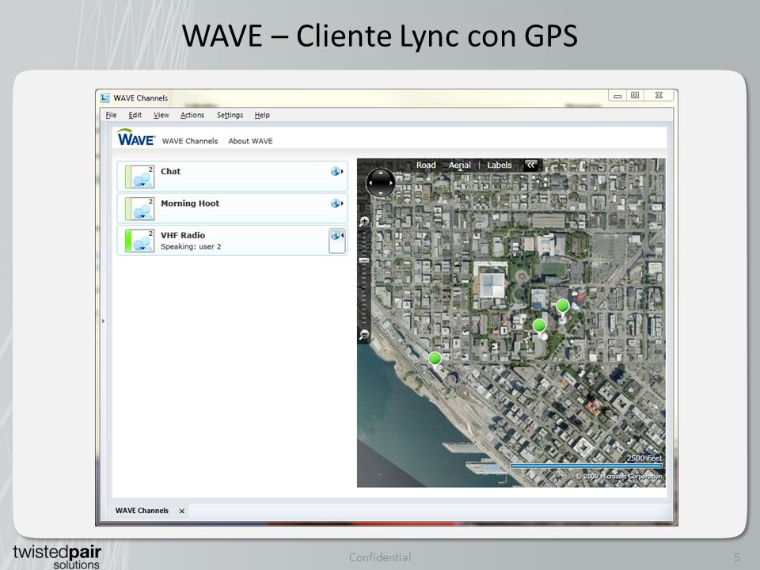
Task: Click the middle green GPS pin
Action: tap(539, 327)
